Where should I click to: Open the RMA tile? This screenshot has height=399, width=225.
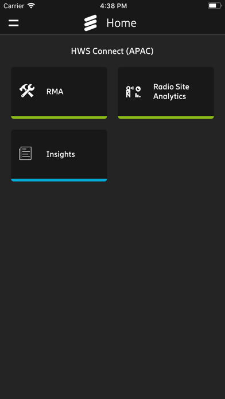pyautogui.click(x=59, y=93)
